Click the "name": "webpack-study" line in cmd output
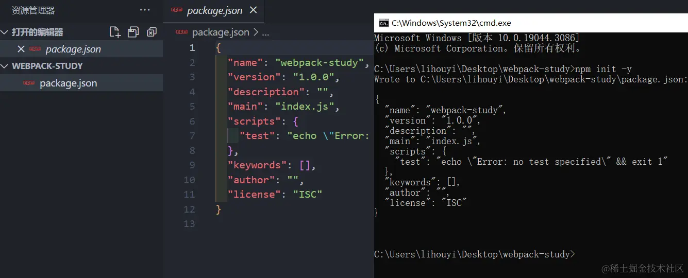688x278 pixels. [446, 110]
